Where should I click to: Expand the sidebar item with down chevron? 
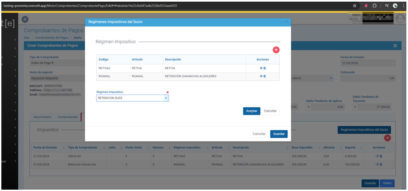(x=15, y=57)
